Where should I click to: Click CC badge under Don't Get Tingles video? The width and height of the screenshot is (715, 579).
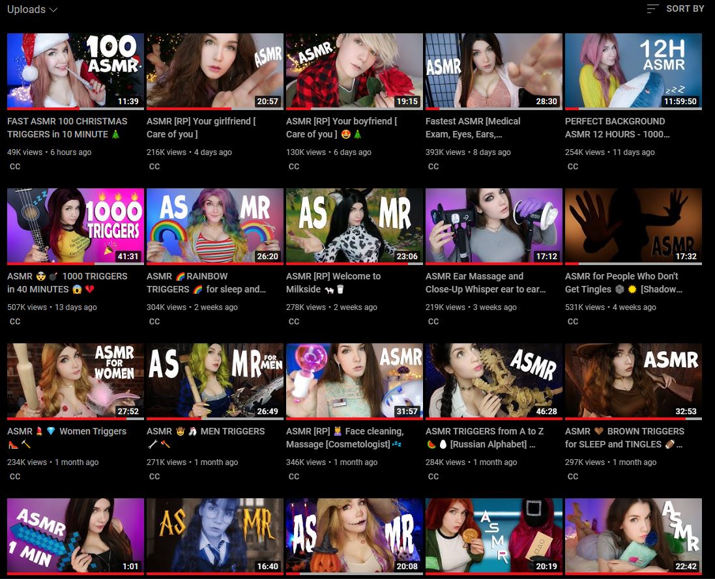pos(573,321)
